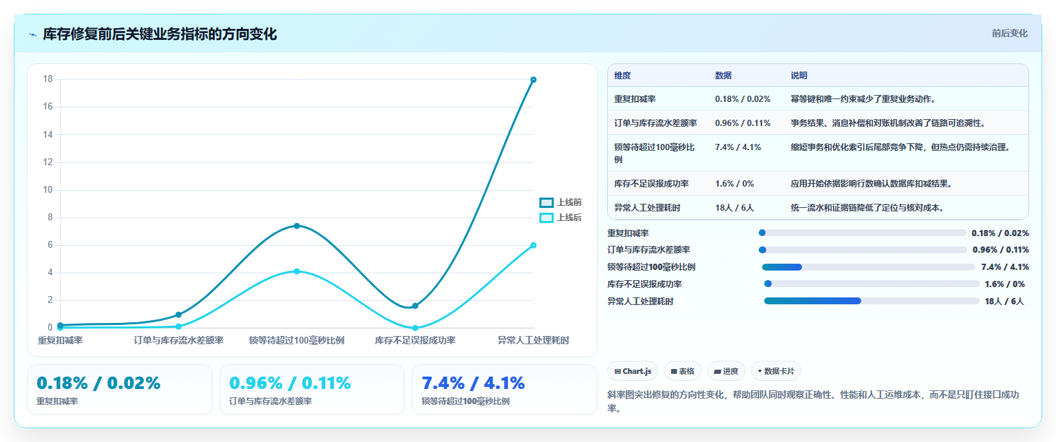Screen dimensions: 1056x442
Task: Click the 7.4% / 4.1% value beside progress bar
Action: tap(1005, 267)
